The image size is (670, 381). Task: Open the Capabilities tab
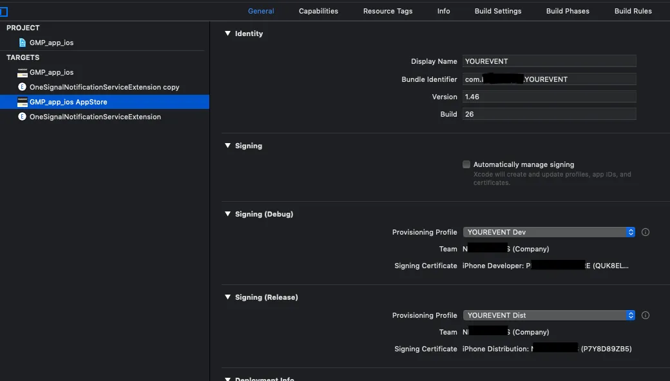[x=318, y=11]
